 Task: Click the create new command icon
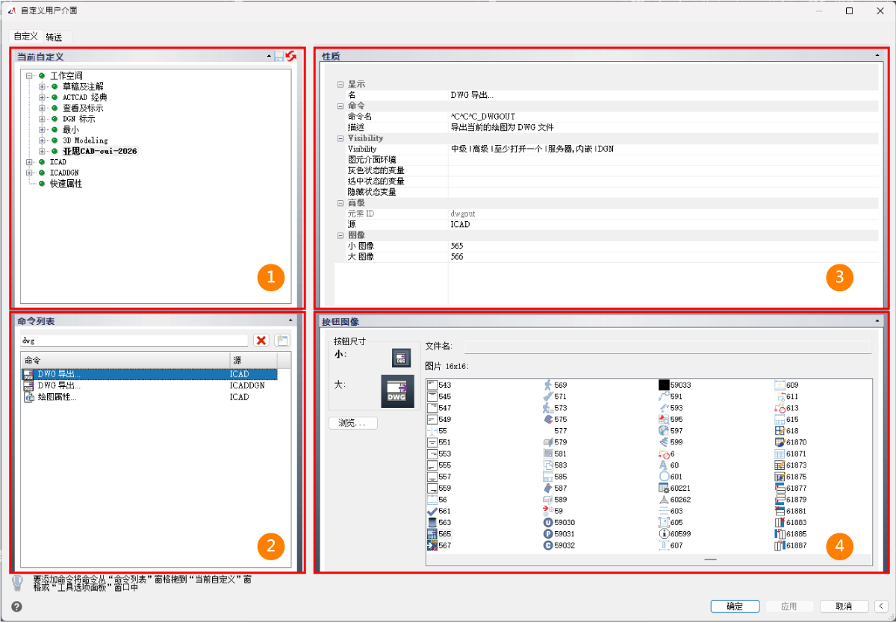click(x=281, y=341)
